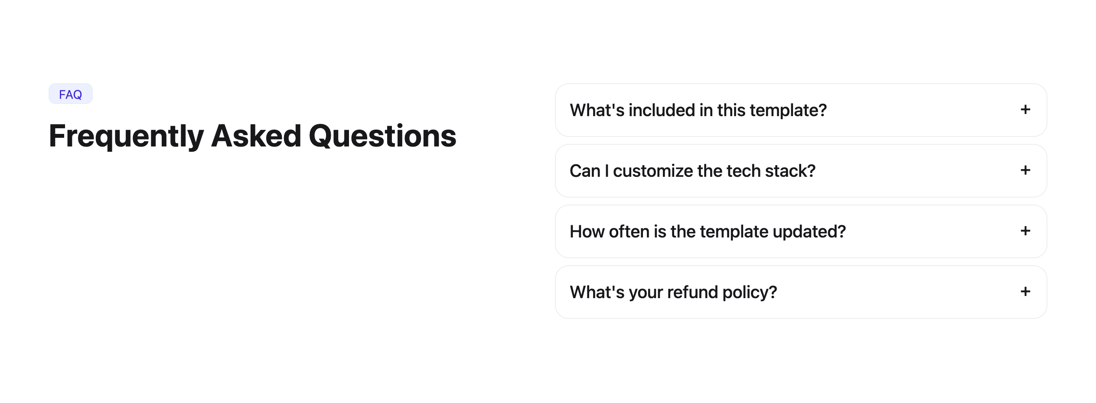Click the "Frequently Asked Questions" heading

[252, 136]
